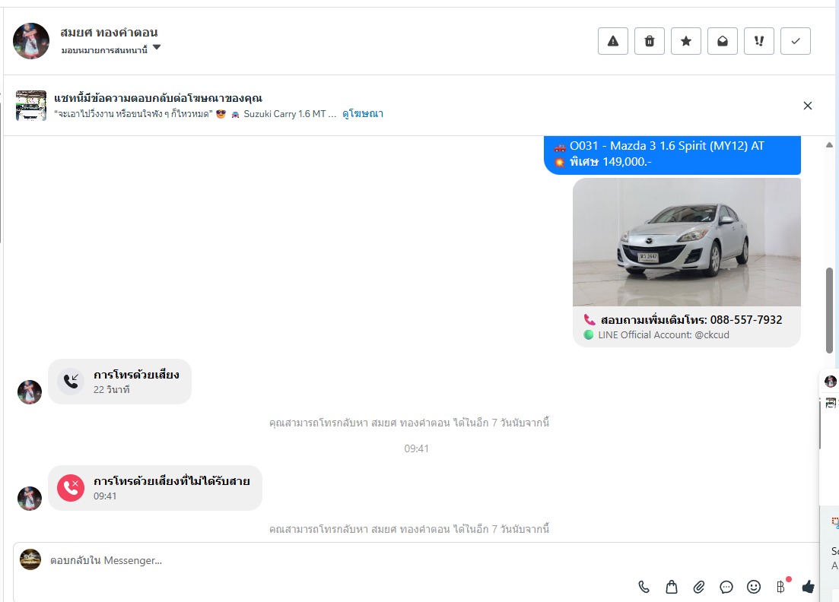The width and height of the screenshot is (839, 602).
Task: Open saved replies speech bubble icon
Action: point(726,587)
